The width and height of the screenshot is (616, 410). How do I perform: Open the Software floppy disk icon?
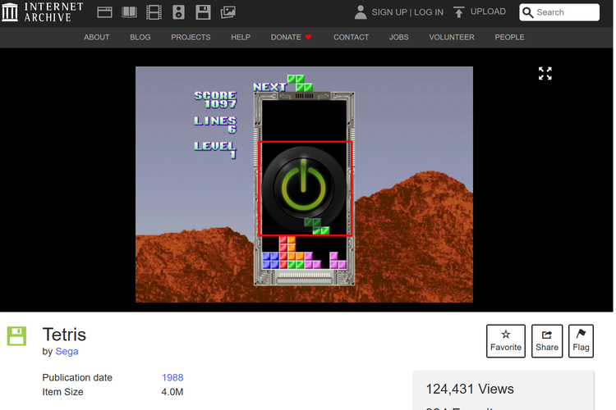[203, 12]
